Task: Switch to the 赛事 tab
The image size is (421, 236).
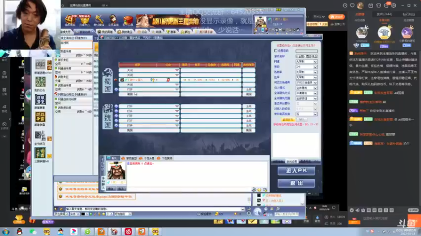Action: coord(171,32)
